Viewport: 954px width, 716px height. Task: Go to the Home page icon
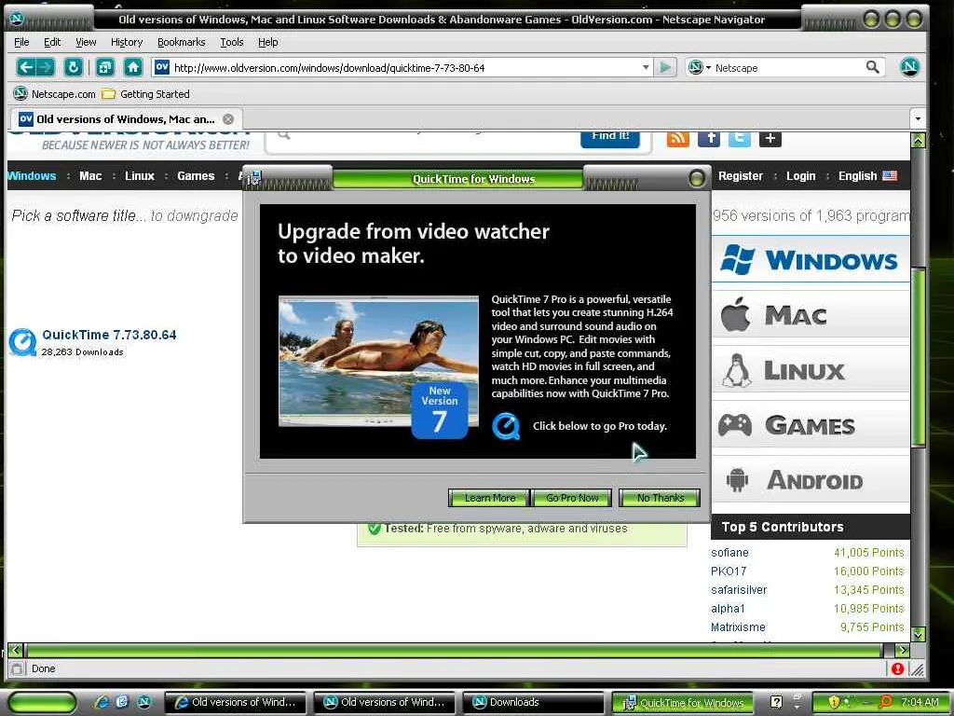(133, 67)
